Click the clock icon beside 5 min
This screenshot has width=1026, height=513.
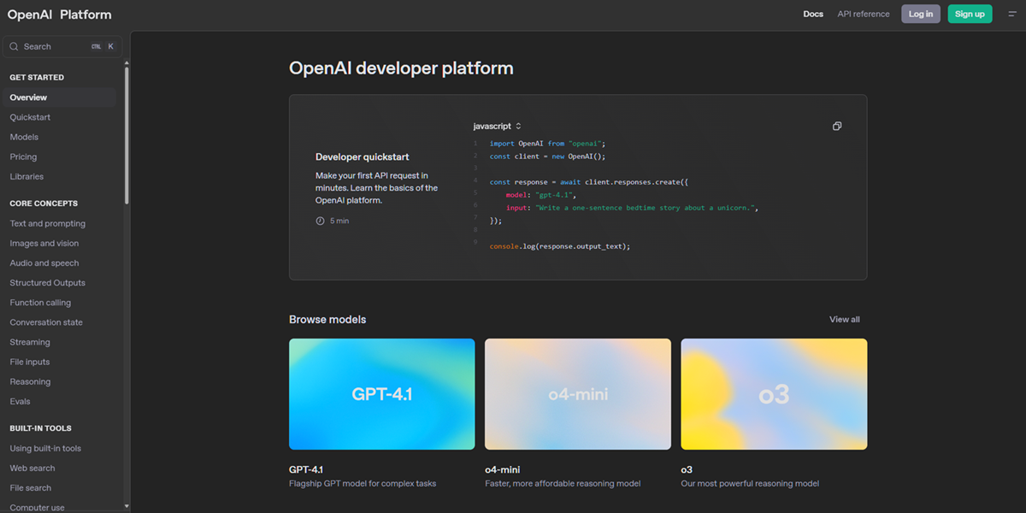pos(321,221)
